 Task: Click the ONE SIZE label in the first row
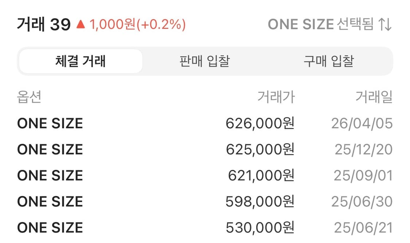pos(50,123)
